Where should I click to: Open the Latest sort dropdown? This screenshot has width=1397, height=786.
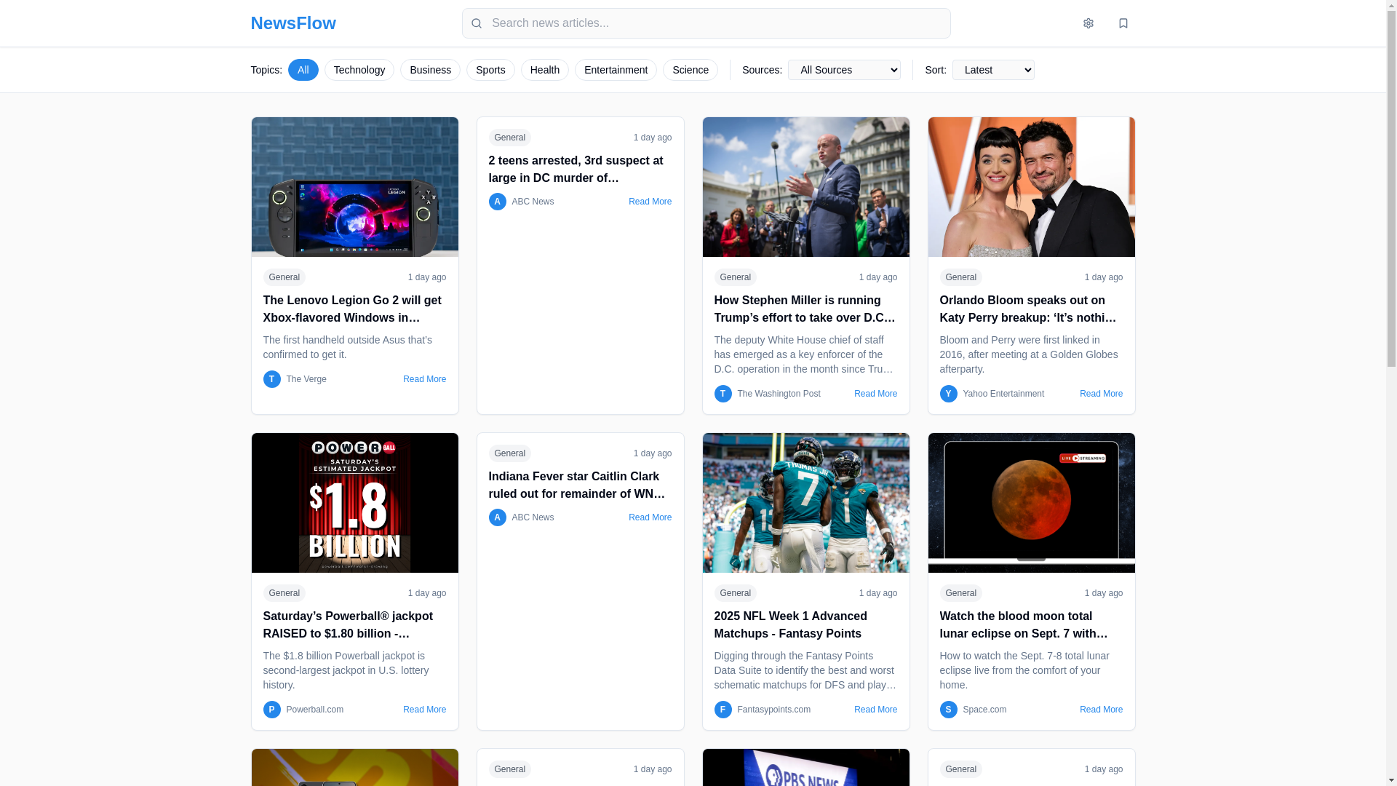click(x=993, y=70)
